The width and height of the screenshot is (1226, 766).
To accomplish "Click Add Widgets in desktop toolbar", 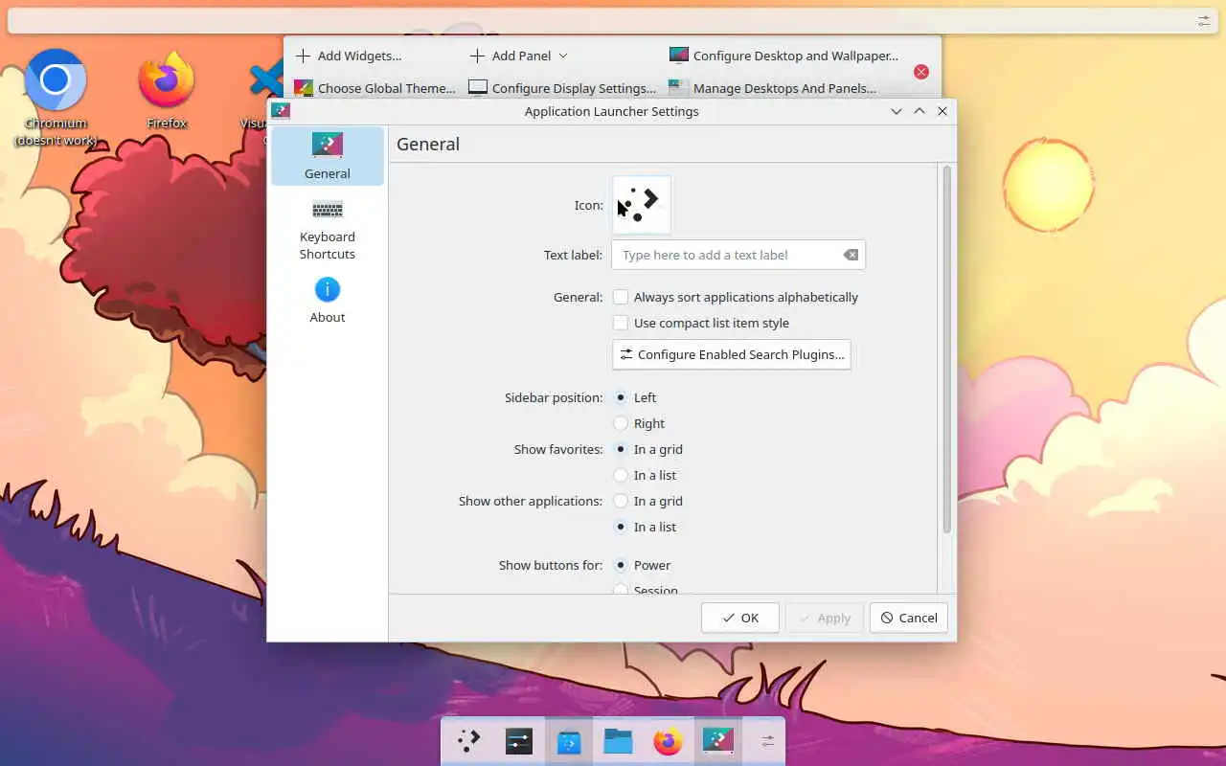I will [x=349, y=56].
